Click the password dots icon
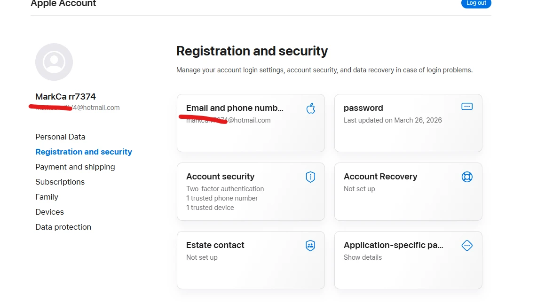Image resolution: width=545 pixels, height=302 pixels. (467, 107)
